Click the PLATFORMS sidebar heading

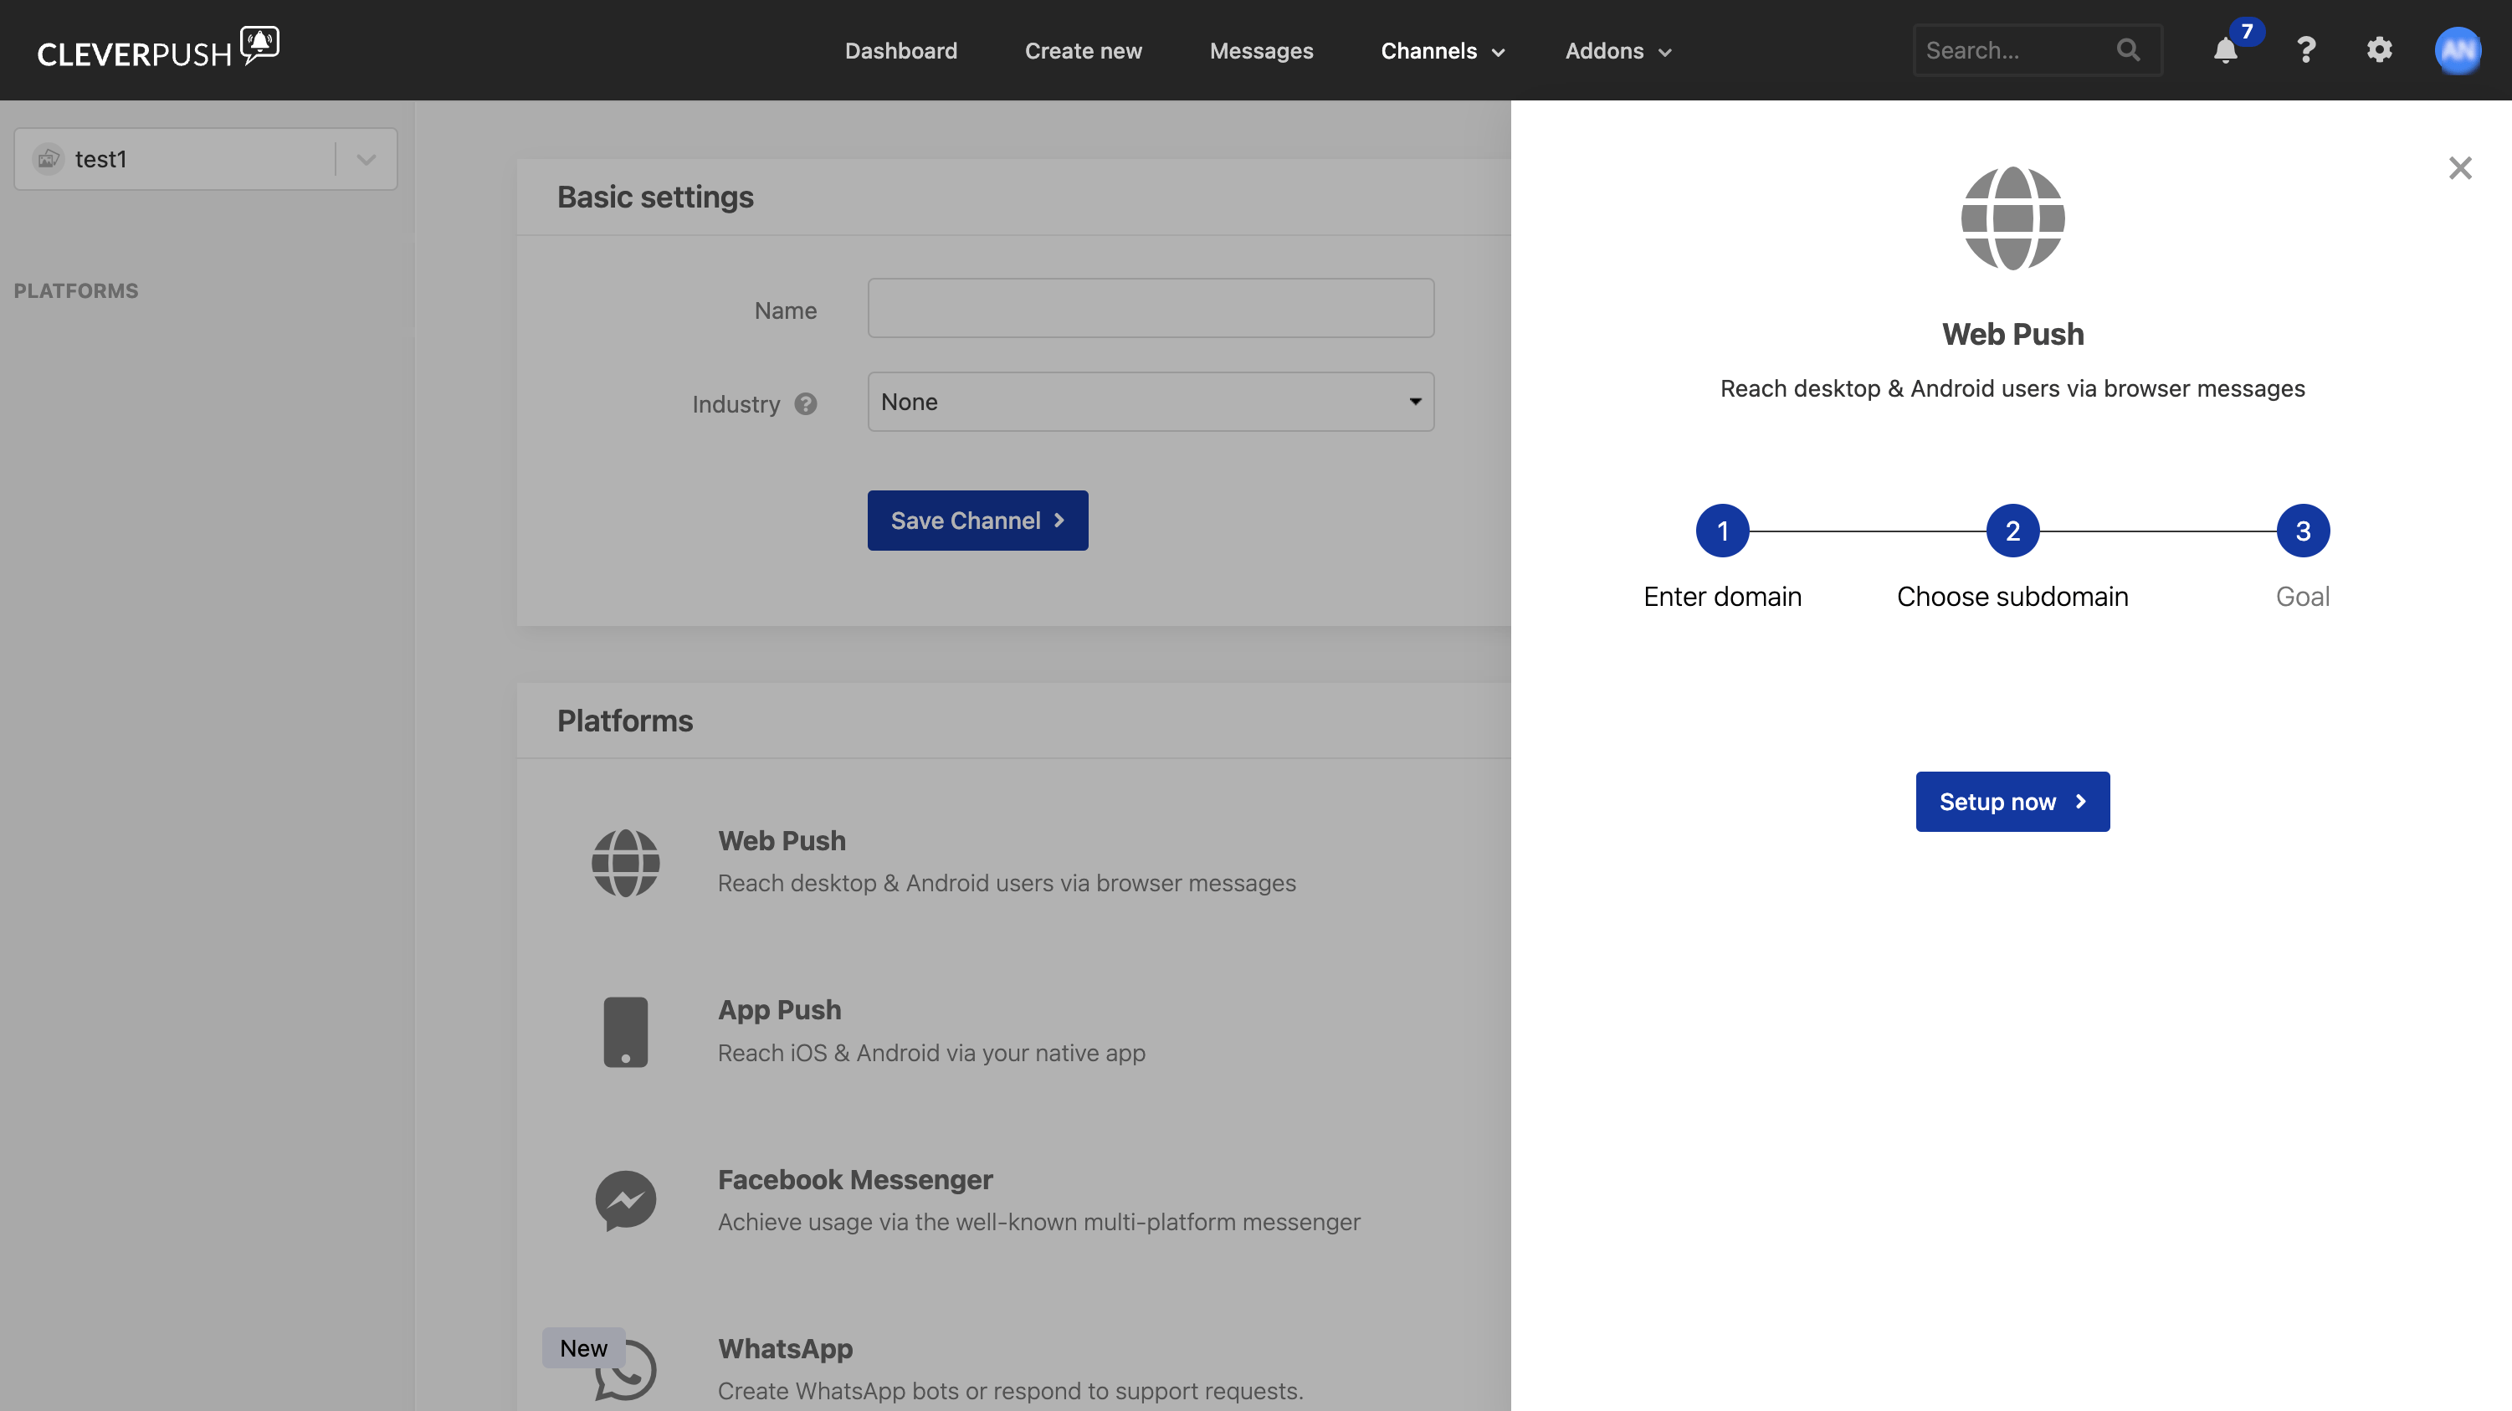coord(76,290)
